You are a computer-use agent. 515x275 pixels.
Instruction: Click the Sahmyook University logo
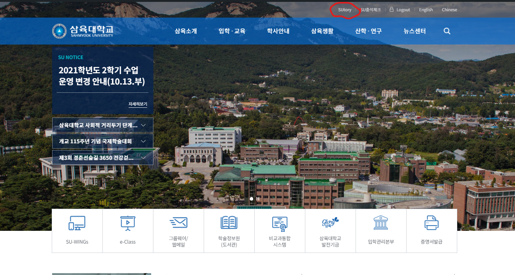83,31
